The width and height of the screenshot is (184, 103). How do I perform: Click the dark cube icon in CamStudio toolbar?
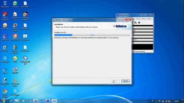point(139,23)
